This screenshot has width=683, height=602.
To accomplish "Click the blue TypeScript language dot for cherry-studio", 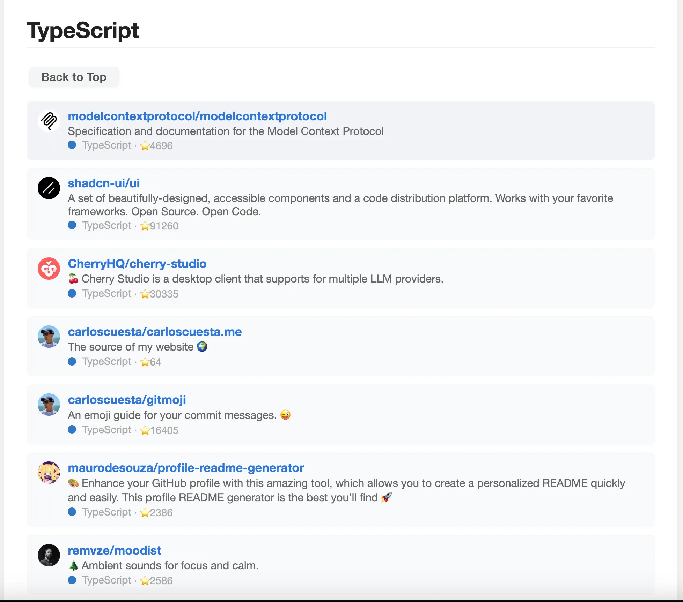I will pyautogui.click(x=72, y=293).
